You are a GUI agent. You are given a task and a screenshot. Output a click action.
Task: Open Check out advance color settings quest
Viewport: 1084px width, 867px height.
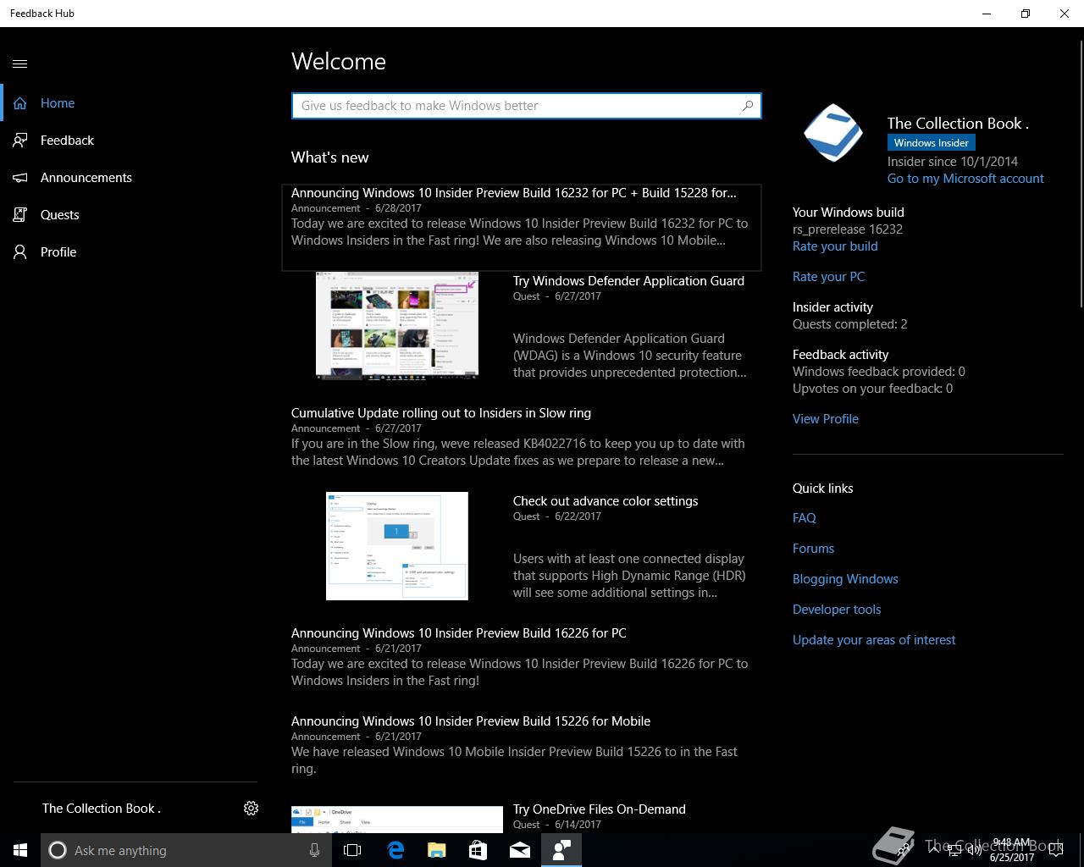606,501
